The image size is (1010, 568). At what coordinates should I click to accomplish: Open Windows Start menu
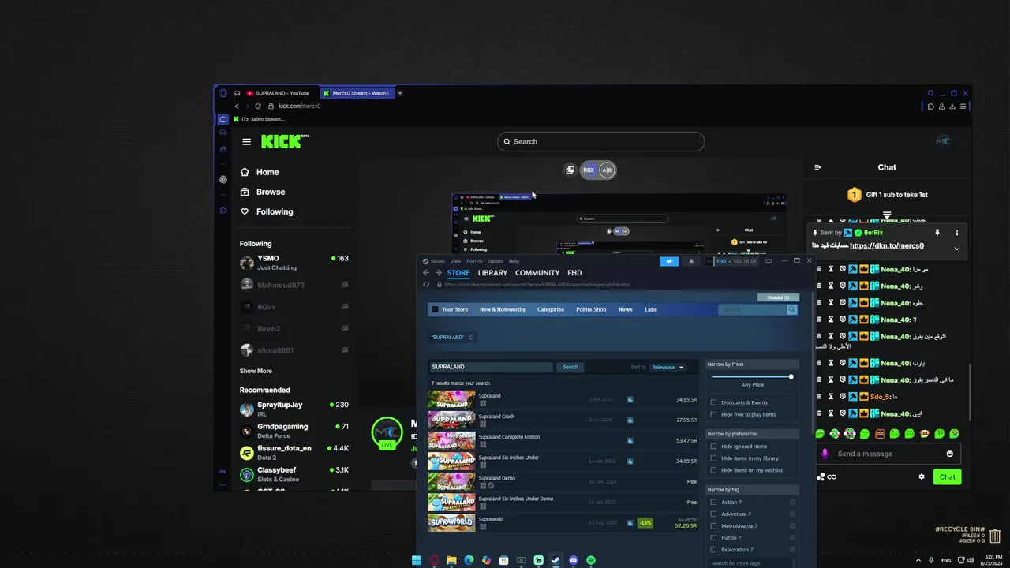tap(416, 560)
